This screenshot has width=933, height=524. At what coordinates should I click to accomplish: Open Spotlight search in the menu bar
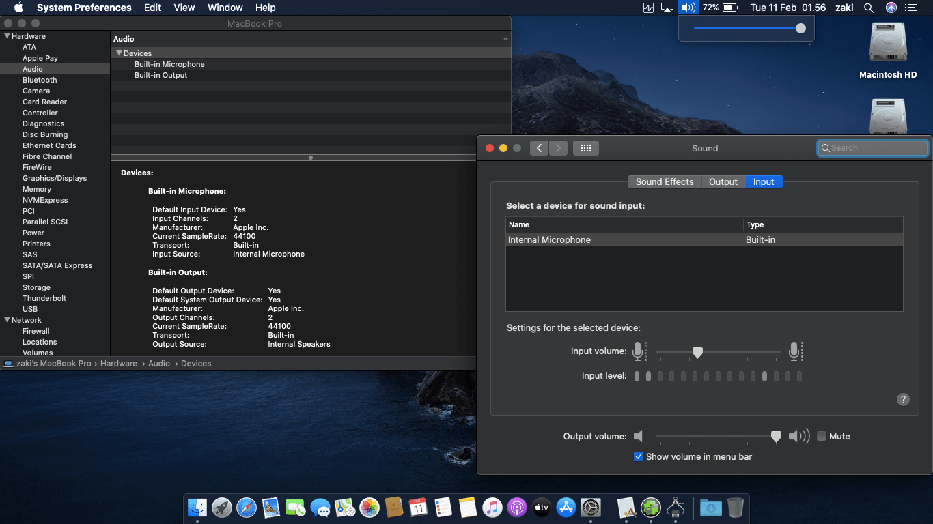pyautogui.click(x=869, y=8)
